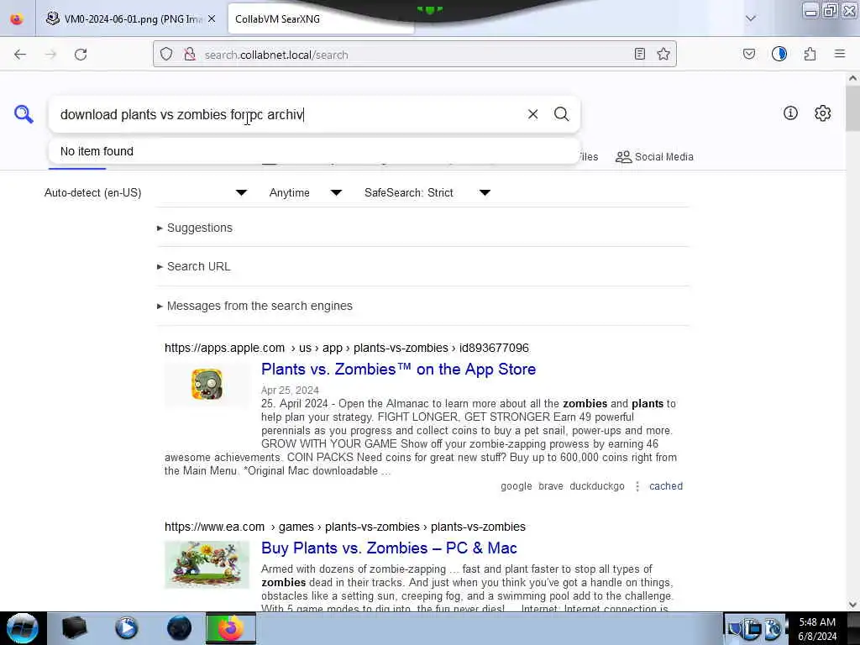Click the www.ea.com result URL

(345, 527)
